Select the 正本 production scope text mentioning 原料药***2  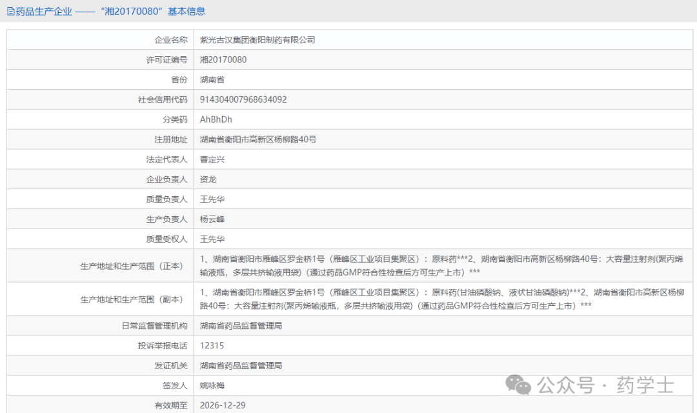pyautogui.click(x=441, y=265)
